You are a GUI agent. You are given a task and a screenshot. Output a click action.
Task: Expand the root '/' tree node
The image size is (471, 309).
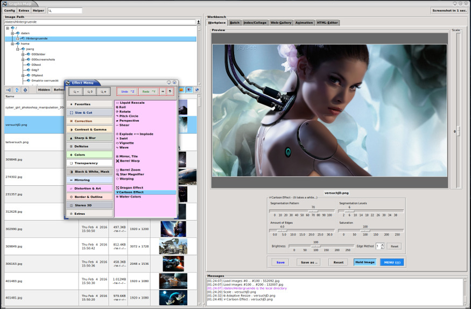(8, 28)
